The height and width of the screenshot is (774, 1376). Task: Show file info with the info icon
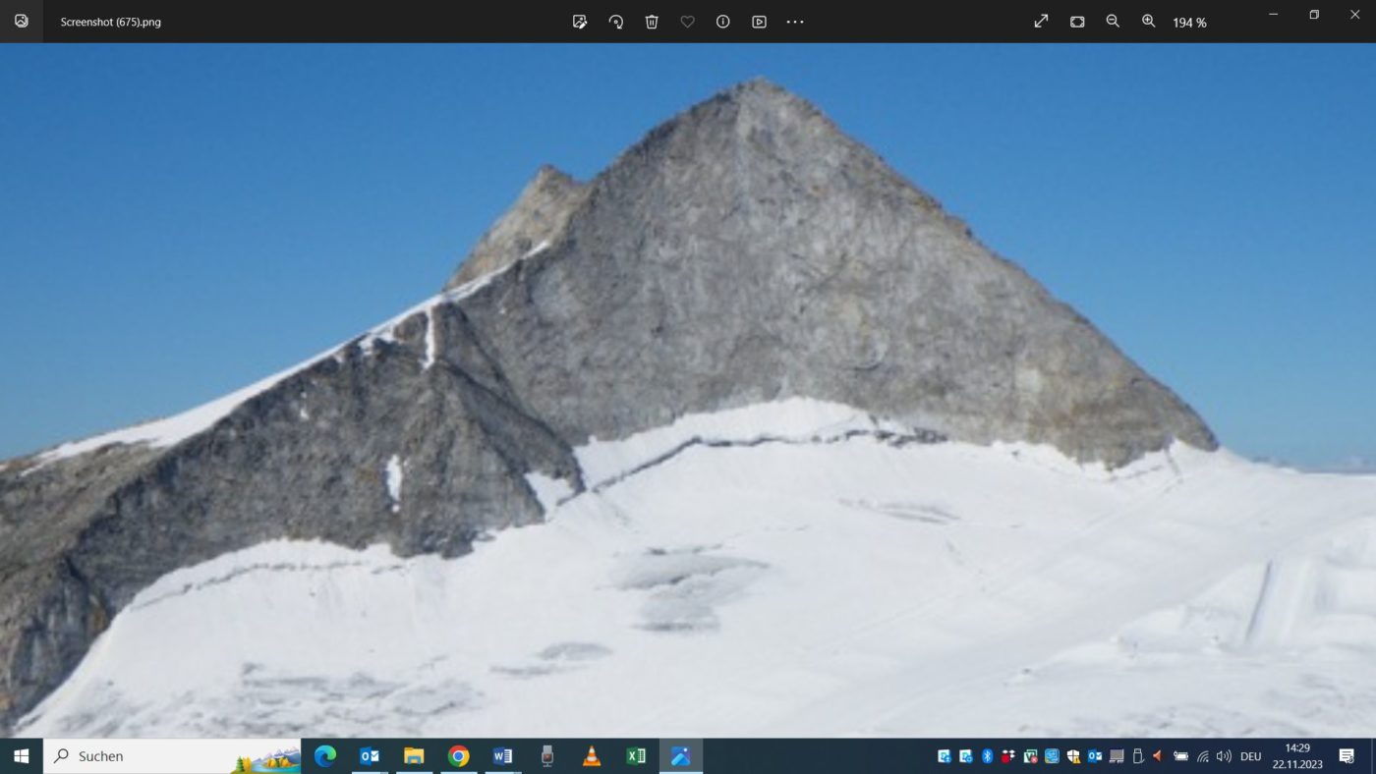coord(723,22)
